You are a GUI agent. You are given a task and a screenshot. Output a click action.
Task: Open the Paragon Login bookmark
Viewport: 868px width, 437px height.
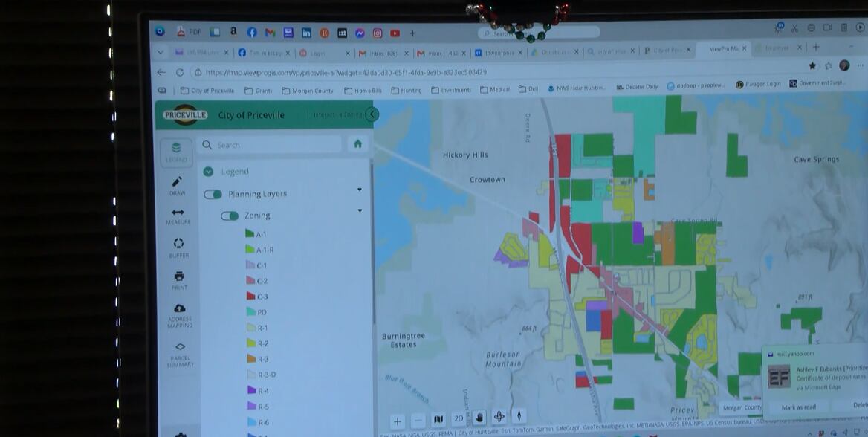tap(758, 84)
